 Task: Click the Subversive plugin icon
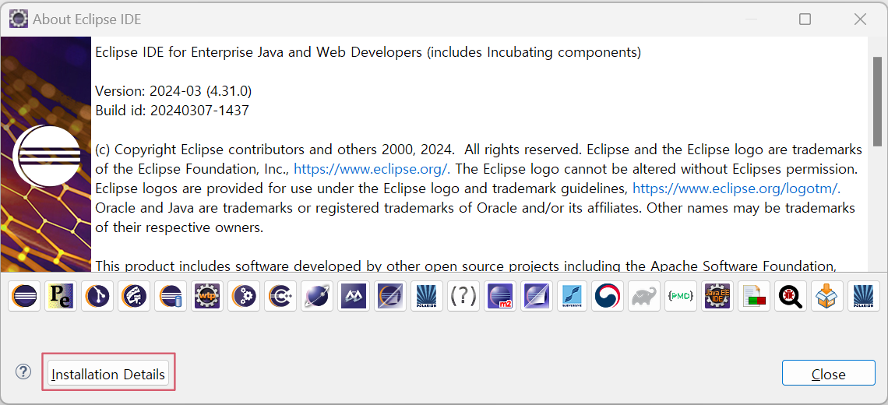coord(573,297)
